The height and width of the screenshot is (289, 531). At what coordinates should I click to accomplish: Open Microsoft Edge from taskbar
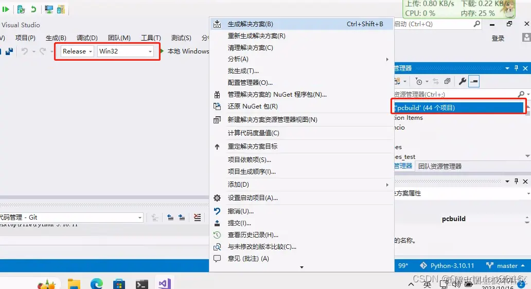[97, 283]
